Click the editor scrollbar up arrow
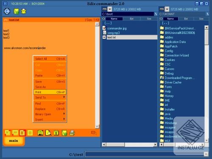212x159 pixels. click(x=97, y=24)
